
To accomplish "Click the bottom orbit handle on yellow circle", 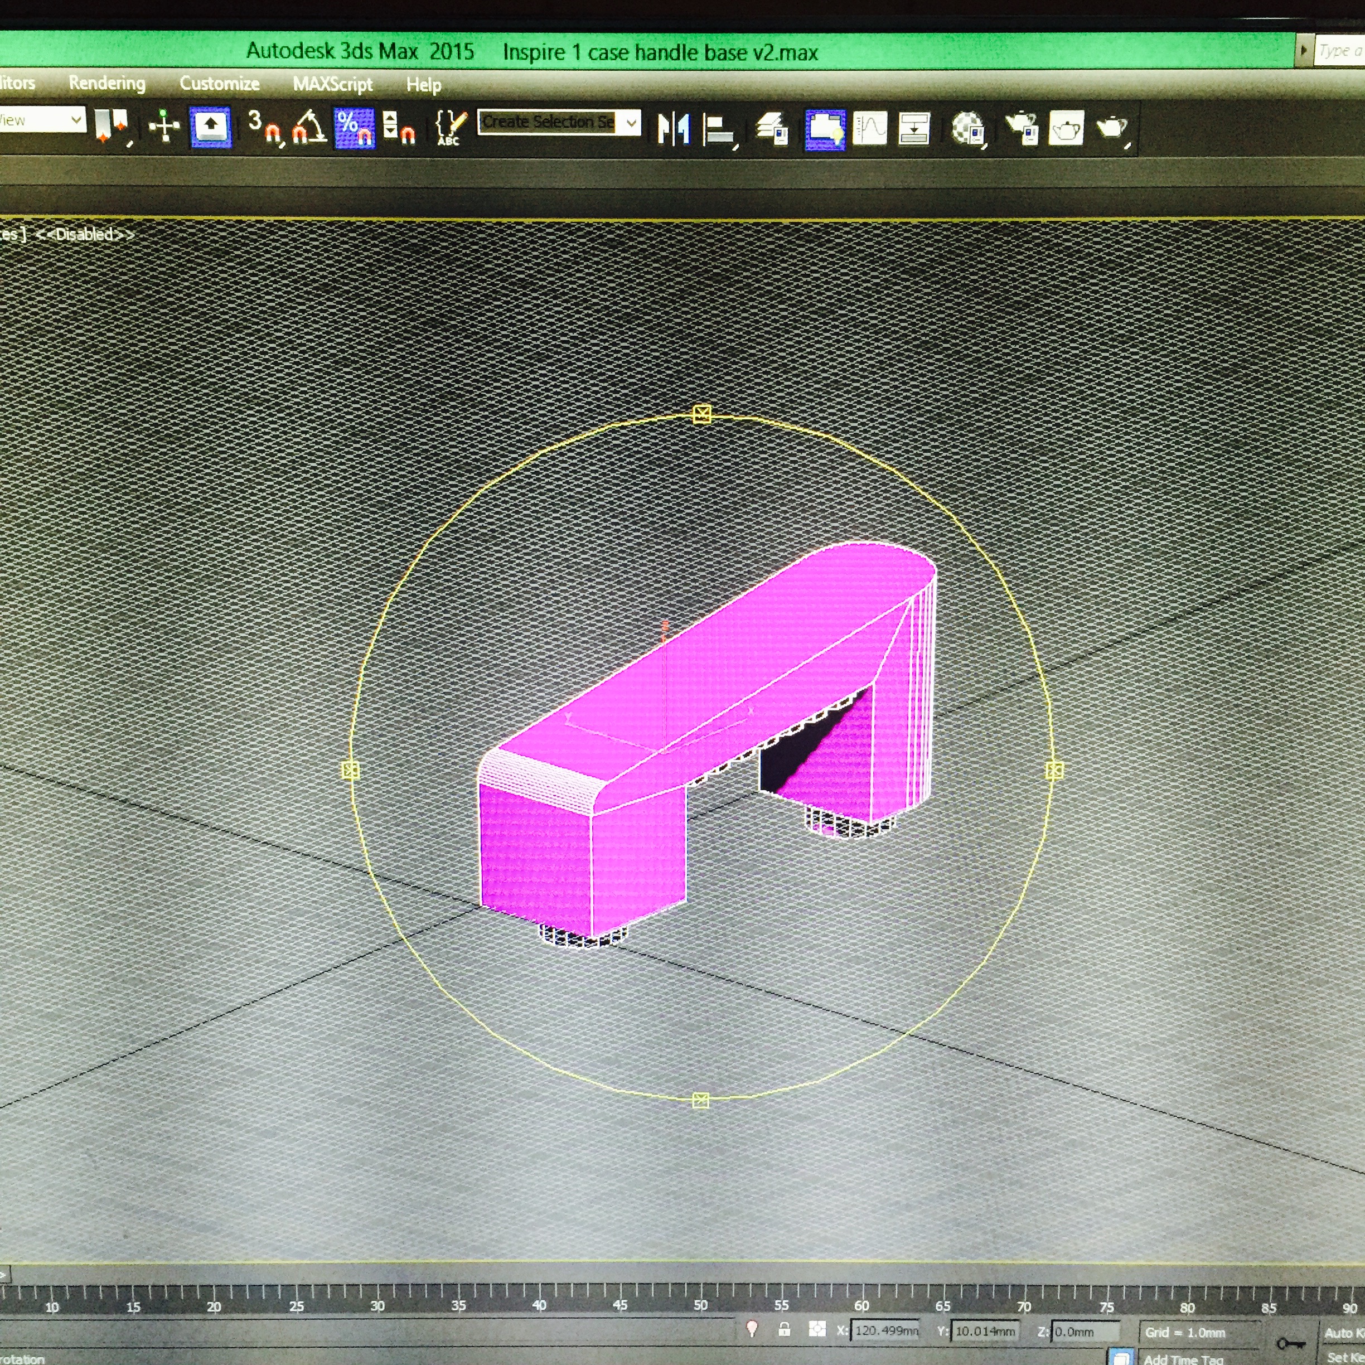I will coord(700,1100).
